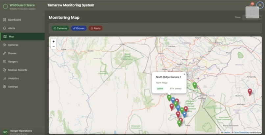The image size is (265, 135).
Task: Toggle the Drones layer filter
Action: [x=79, y=28]
